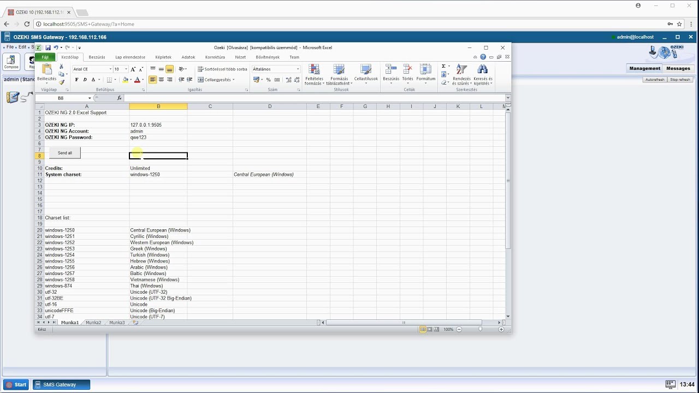Apply percent style to cell
The image size is (699, 393).
[x=268, y=80]
